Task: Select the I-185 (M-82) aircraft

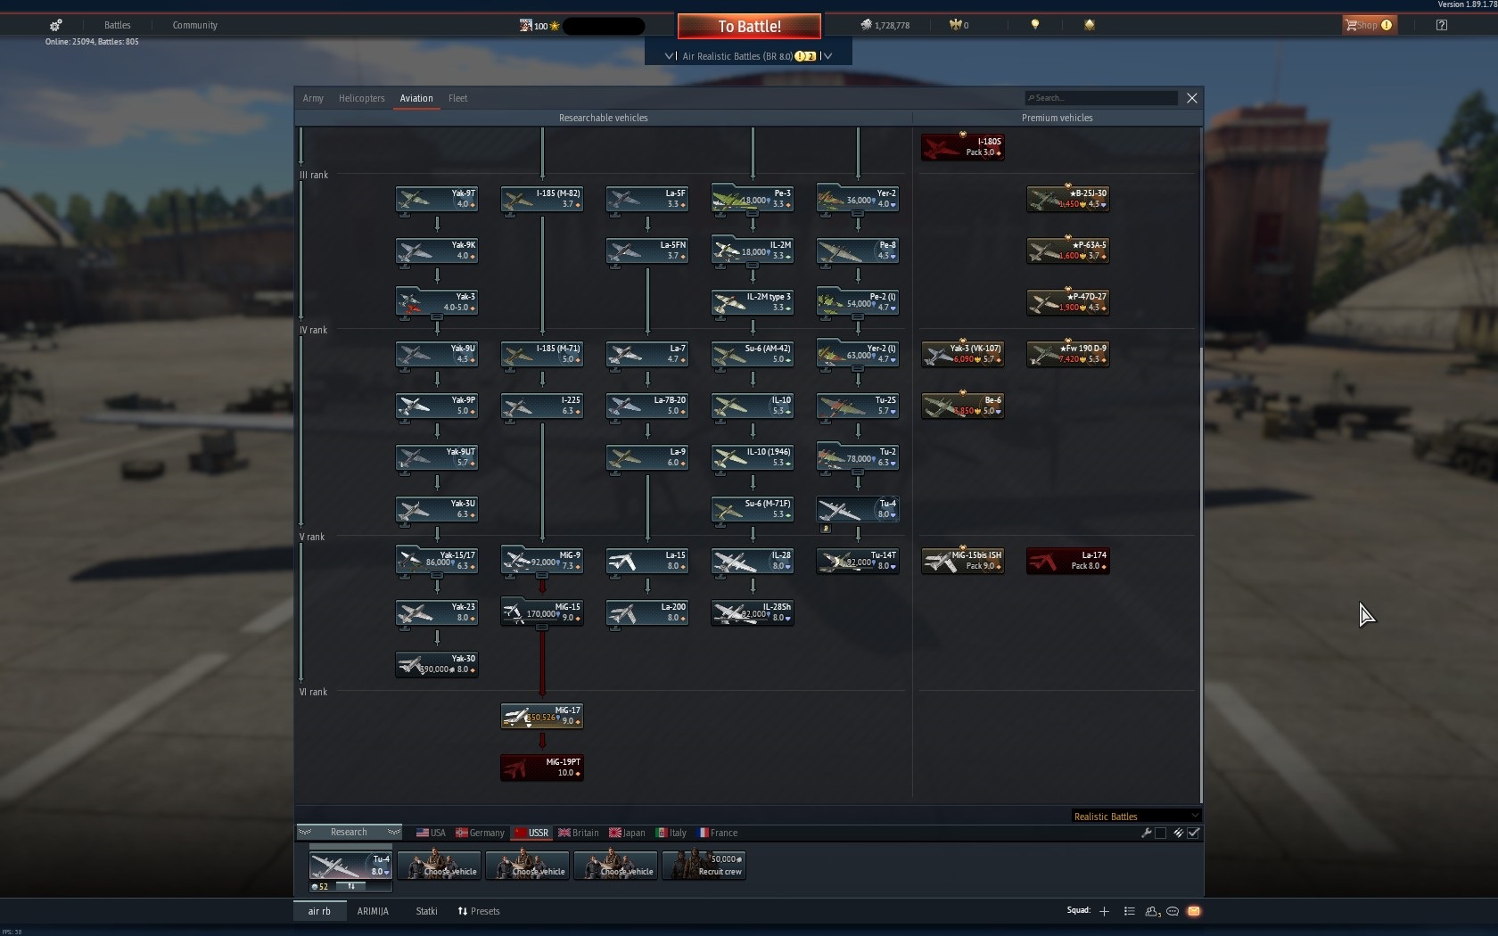Action: click(x=542, y=199)
